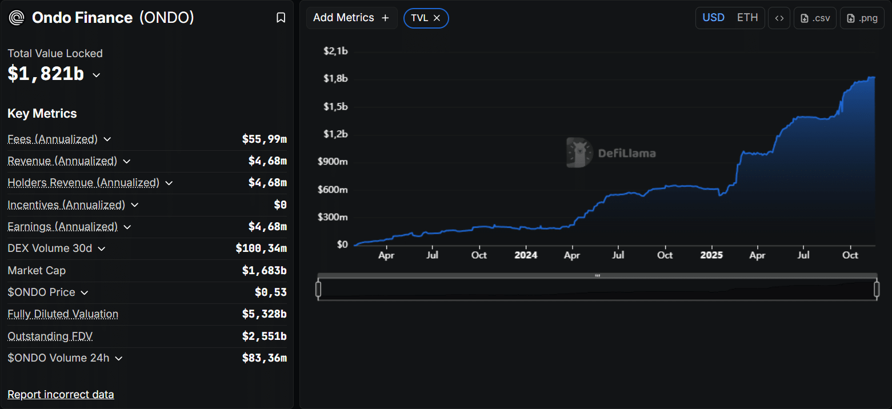Expand Total Value Locked breakdown
Image resolution: width=892 pixels, height=409 pixels.
click(97, 75)
